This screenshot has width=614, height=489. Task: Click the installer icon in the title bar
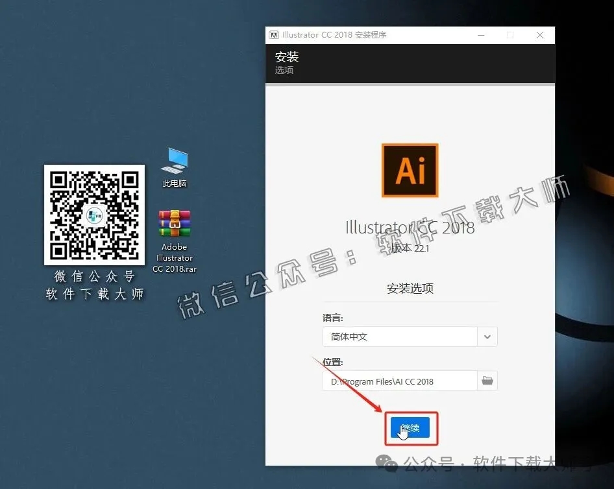275,34
